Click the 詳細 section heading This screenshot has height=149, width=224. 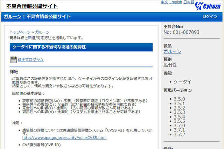(x=14, y=72)
